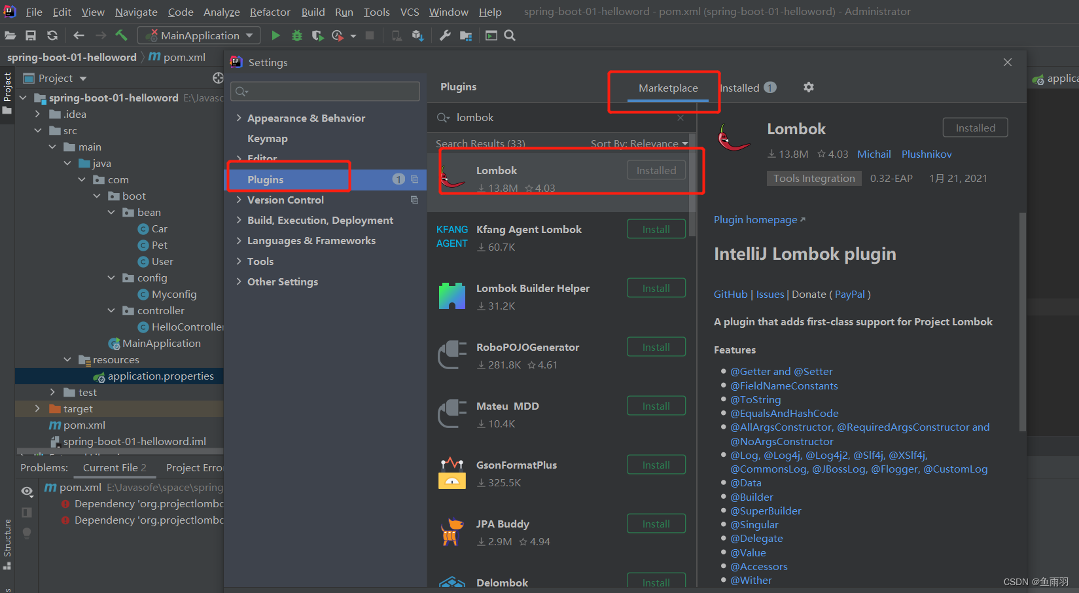Click the Lombok Builder Helper plugin icon
The width and height of the screenshot is (1079, 593).
pyautogui.click(x=452, y=296)
